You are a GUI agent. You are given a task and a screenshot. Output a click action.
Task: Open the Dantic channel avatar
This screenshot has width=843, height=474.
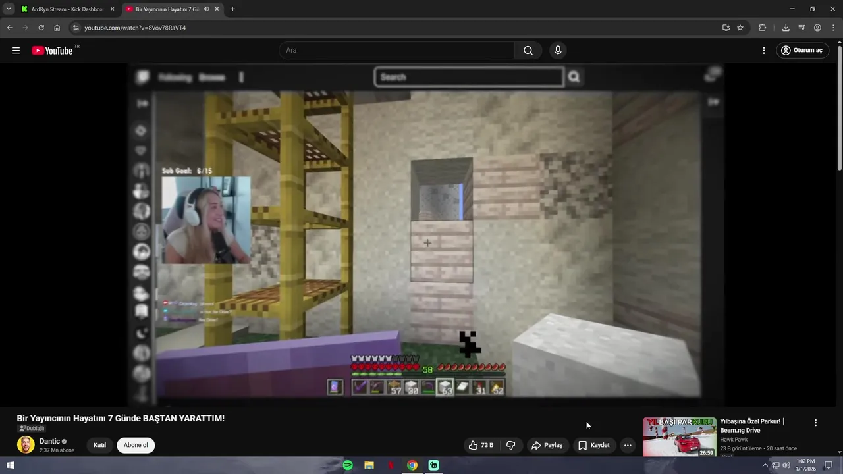tap(26, 445)
